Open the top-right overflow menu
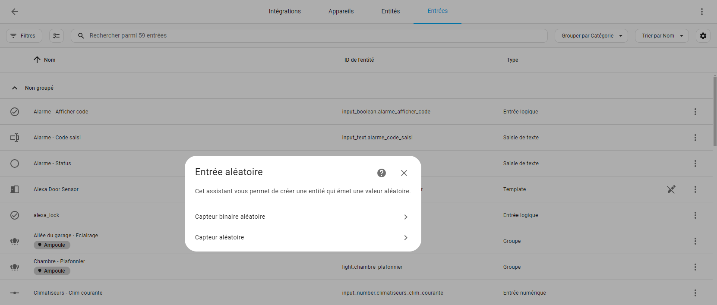The image size is (717, 305). point(702,12)
